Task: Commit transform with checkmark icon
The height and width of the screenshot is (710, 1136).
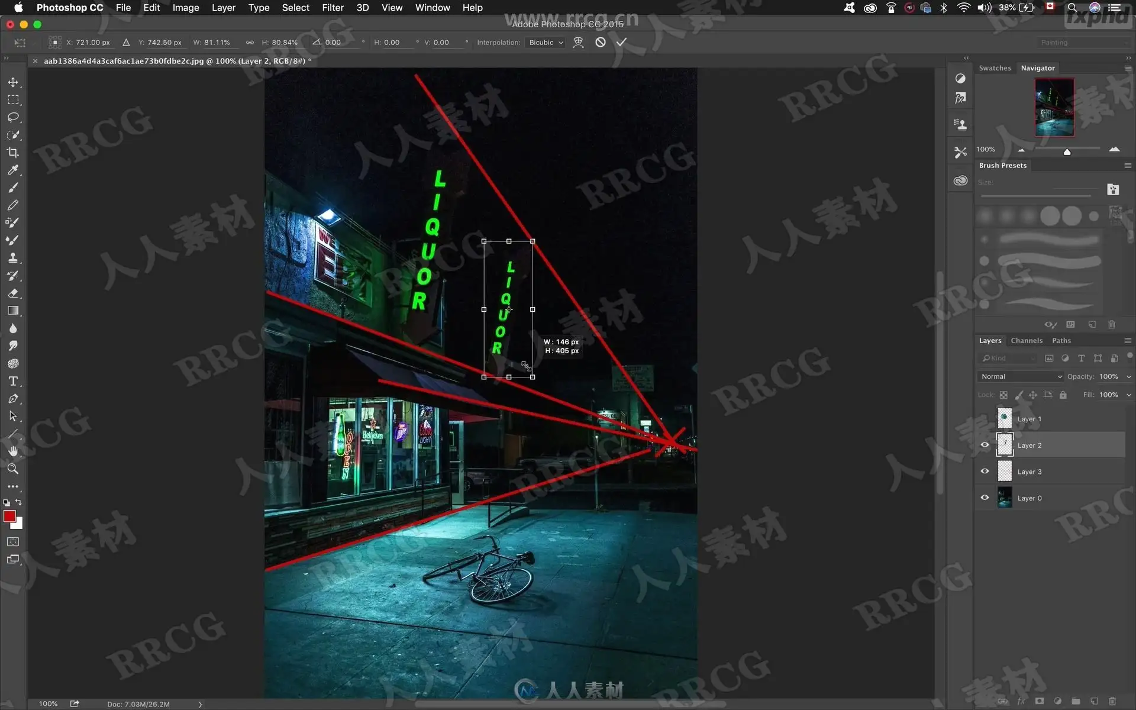Action: pyautogui.click(x=621, y=42)
